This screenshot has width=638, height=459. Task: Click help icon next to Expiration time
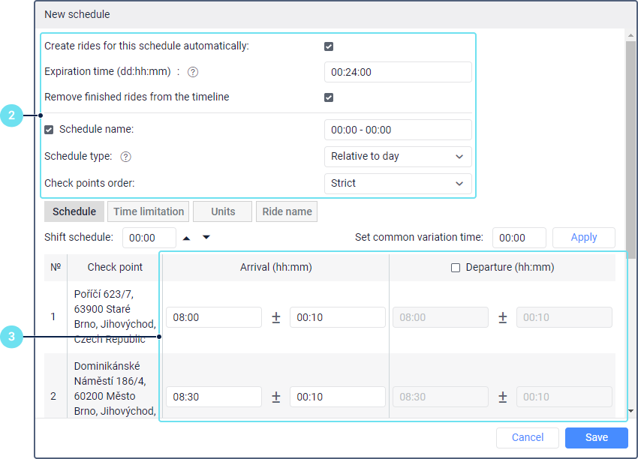[193, 72]
